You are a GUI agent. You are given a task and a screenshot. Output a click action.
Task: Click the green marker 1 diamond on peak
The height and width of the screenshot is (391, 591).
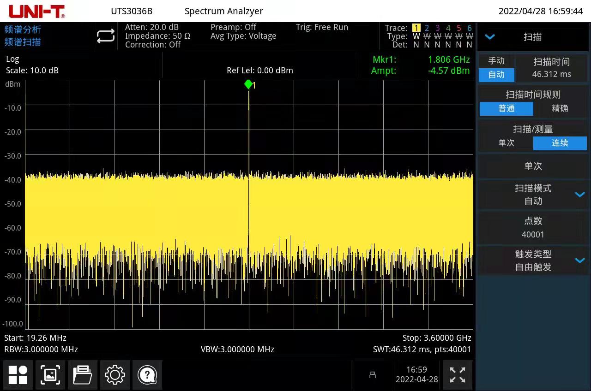pos(248,84)
